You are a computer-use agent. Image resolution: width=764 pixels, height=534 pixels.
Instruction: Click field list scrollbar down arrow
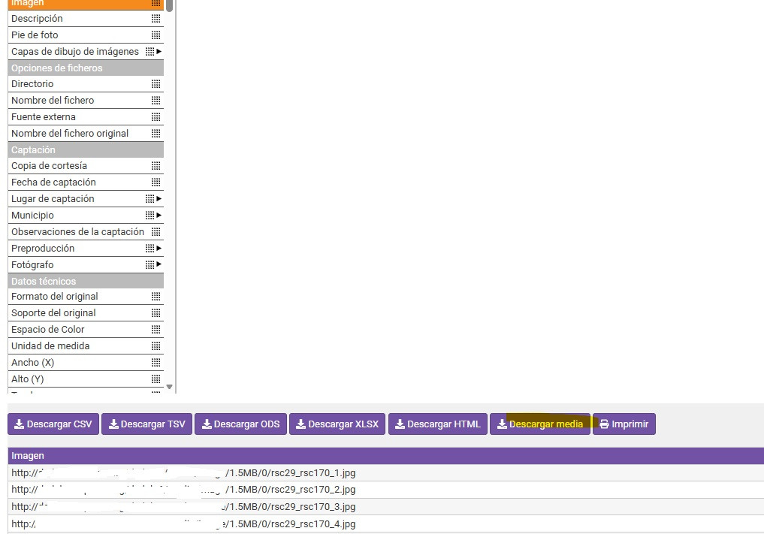170,388
